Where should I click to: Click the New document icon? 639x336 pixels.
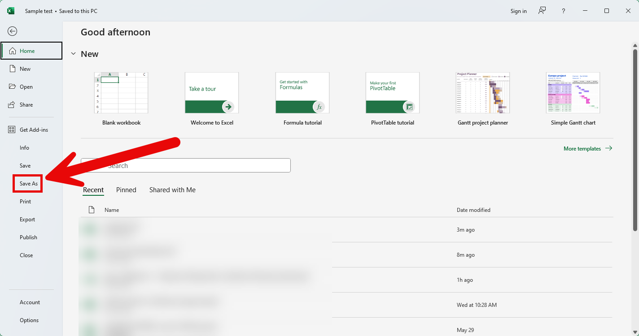(x=13, y=69)
